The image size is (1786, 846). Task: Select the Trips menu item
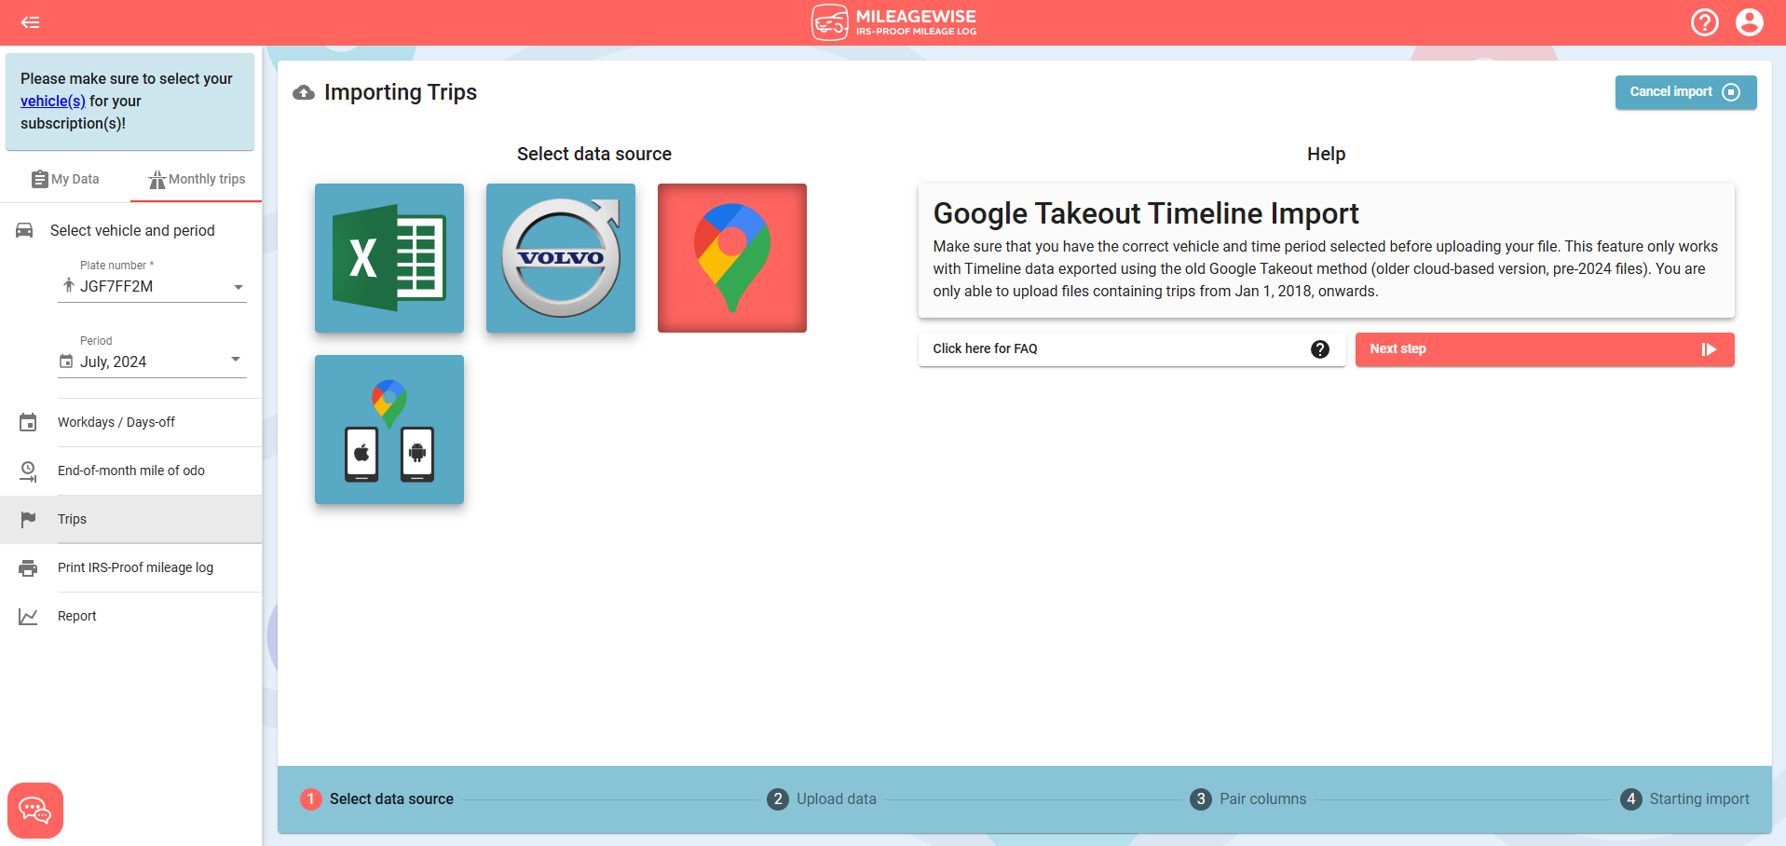(130, 519)
